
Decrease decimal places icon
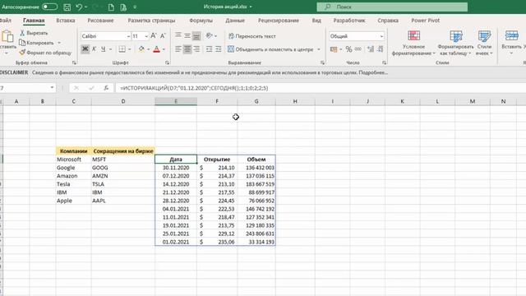381,49
